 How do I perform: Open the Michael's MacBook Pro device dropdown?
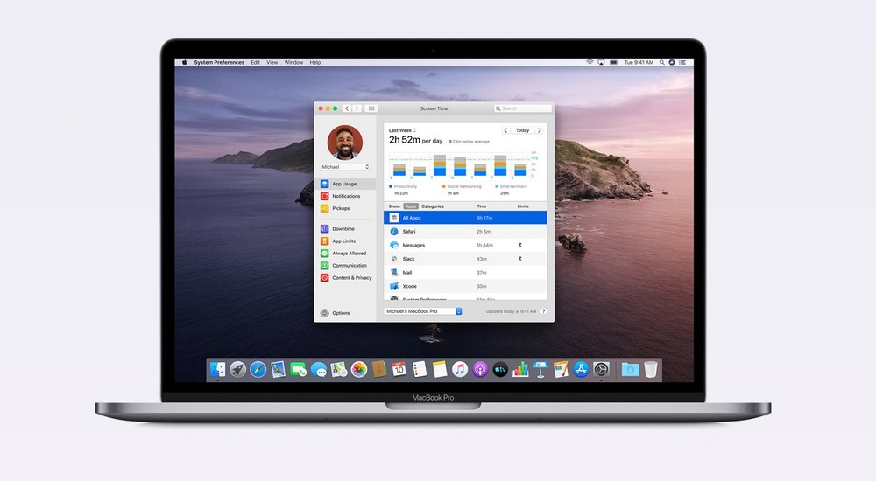coord(423,311)
